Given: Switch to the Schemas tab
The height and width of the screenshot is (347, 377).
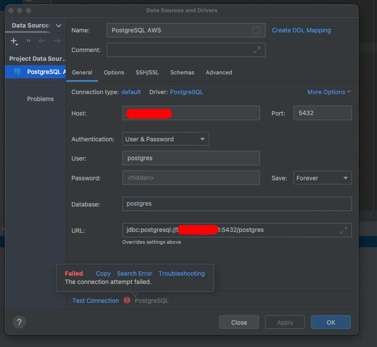Looking at the screenshot, I should 182,72.
